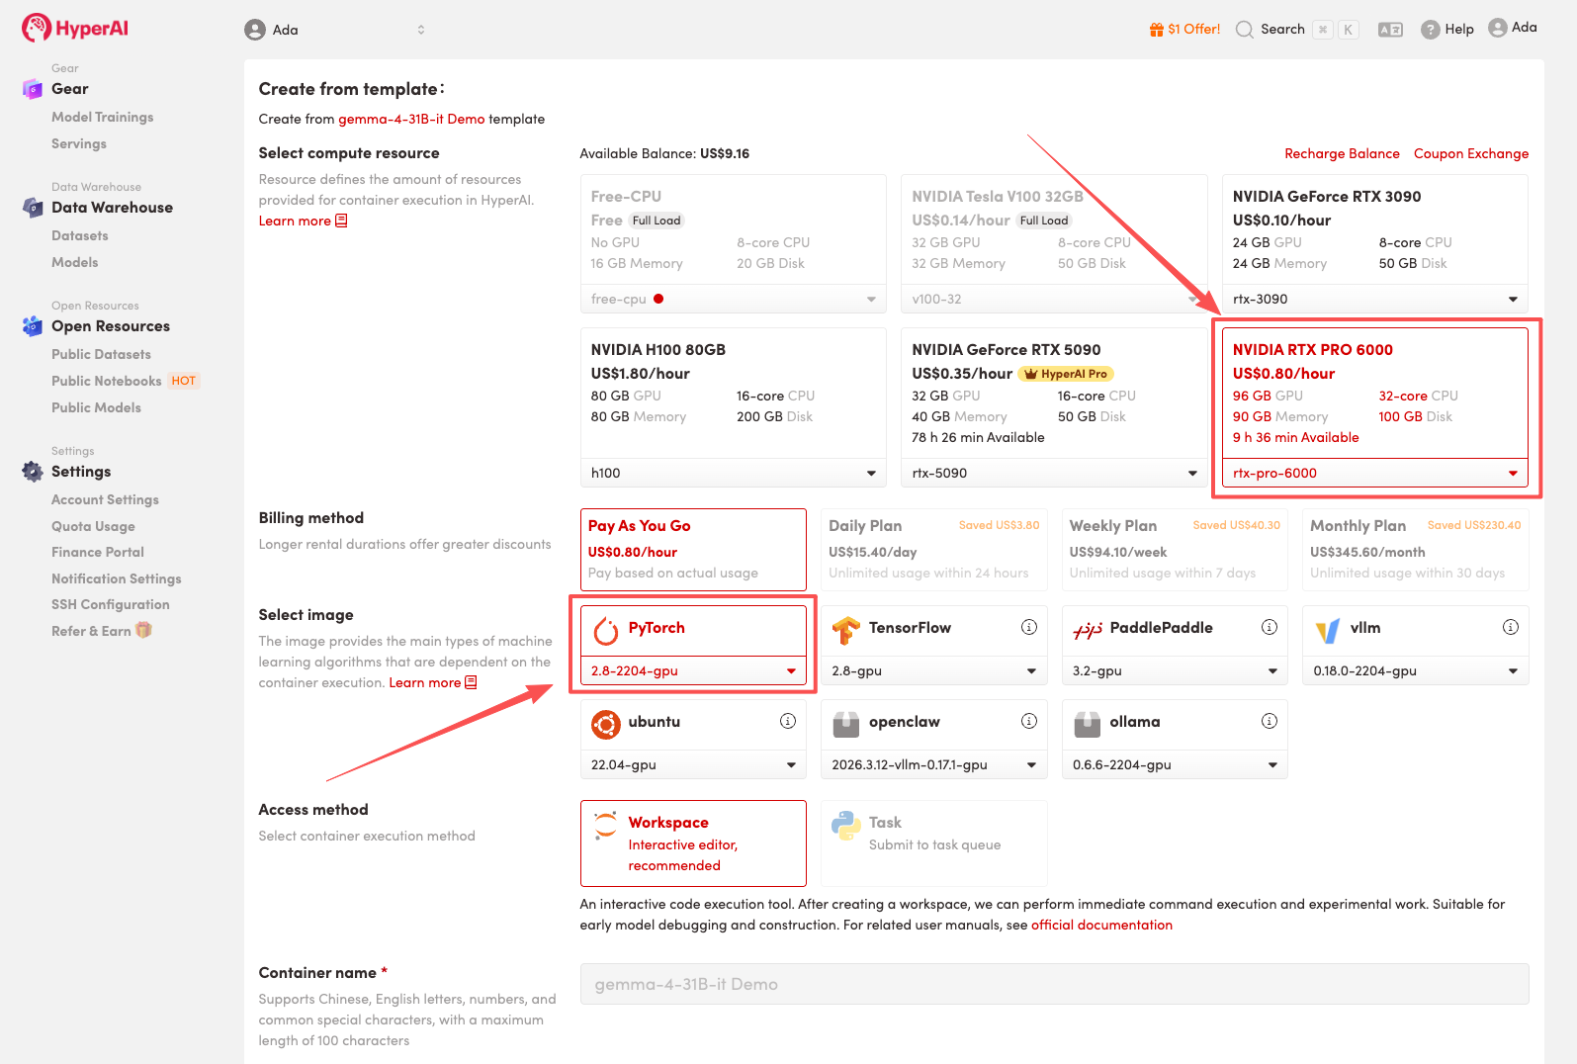The height and width of the screenshot is (1064, 1577).
Task: Open the $1 Offer gift icon
Action: click(x=1156, y=30)
